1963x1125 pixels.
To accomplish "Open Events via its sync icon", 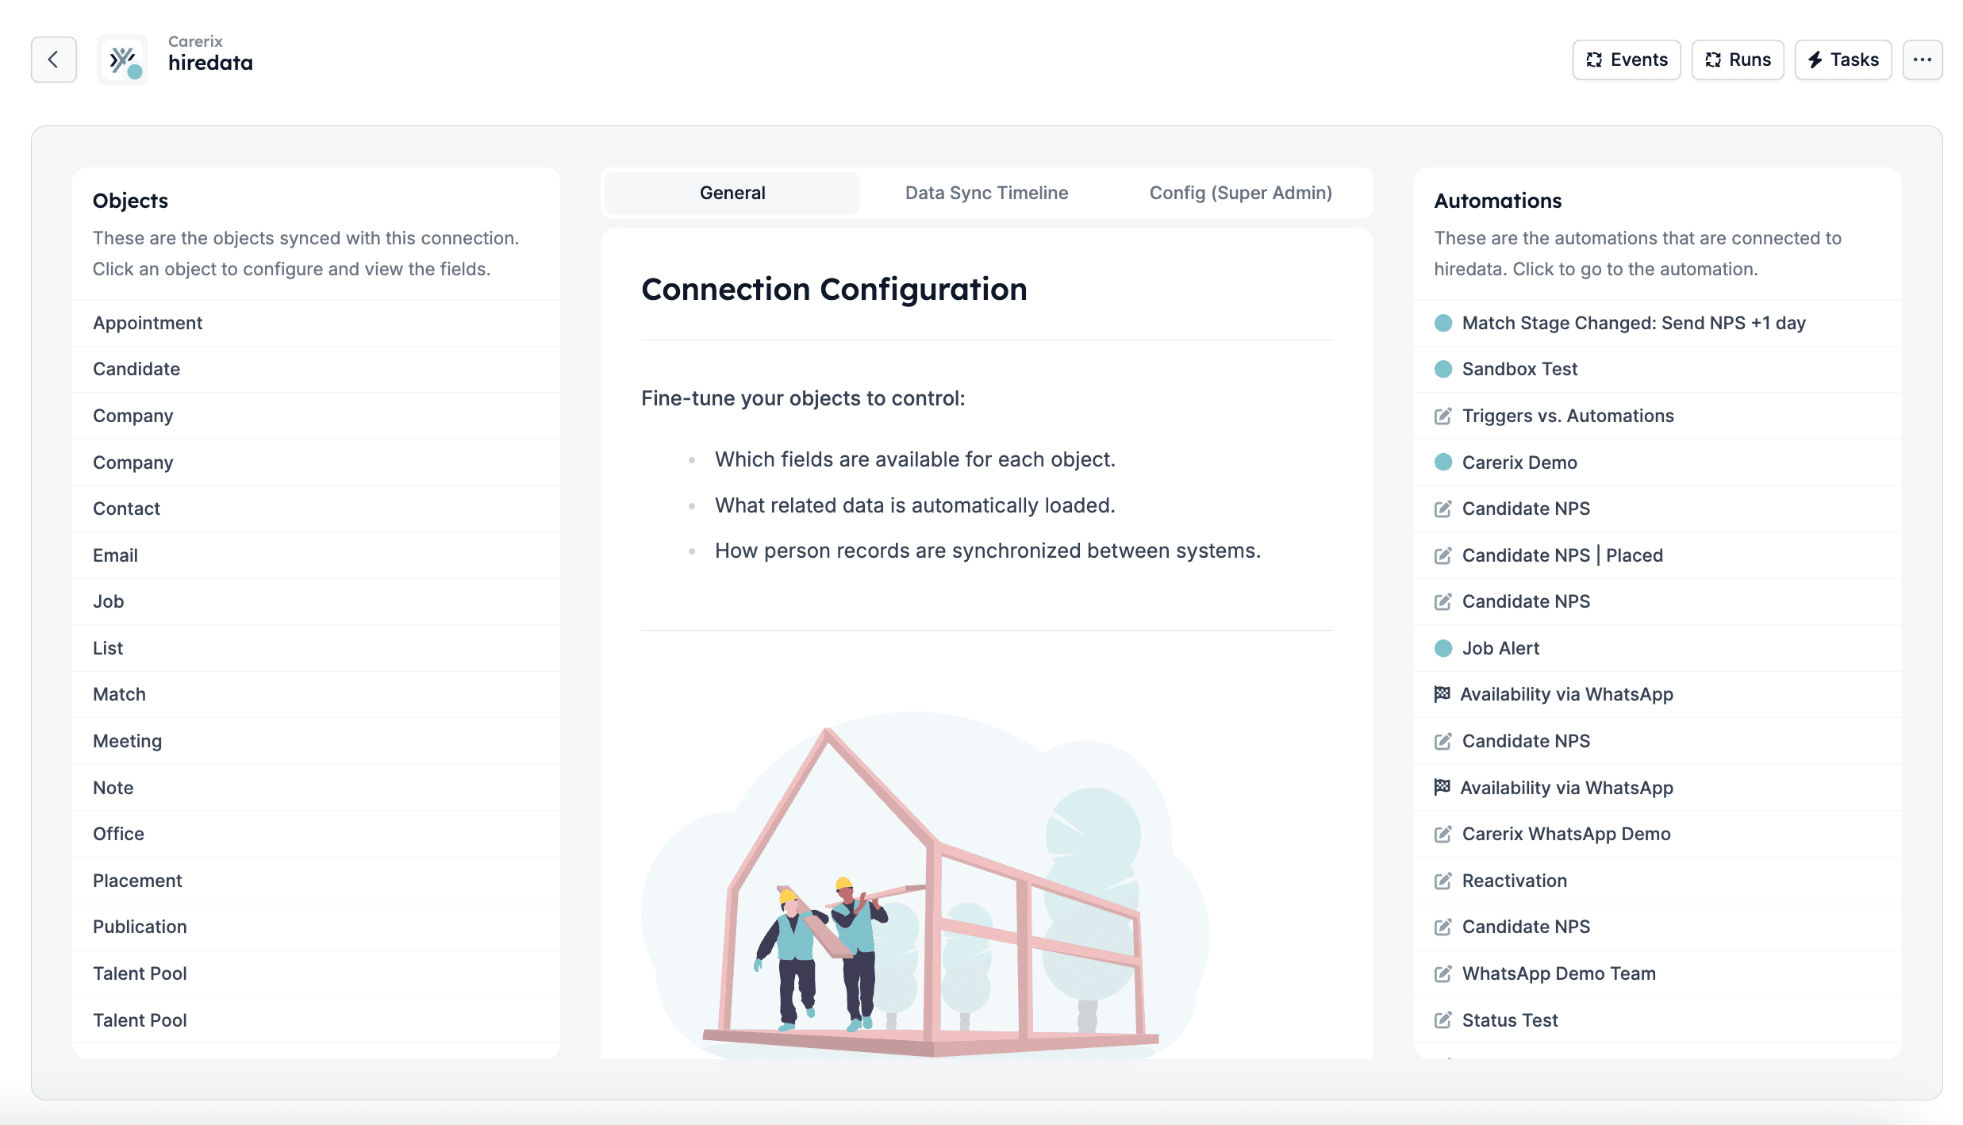I will (1594, 60).
